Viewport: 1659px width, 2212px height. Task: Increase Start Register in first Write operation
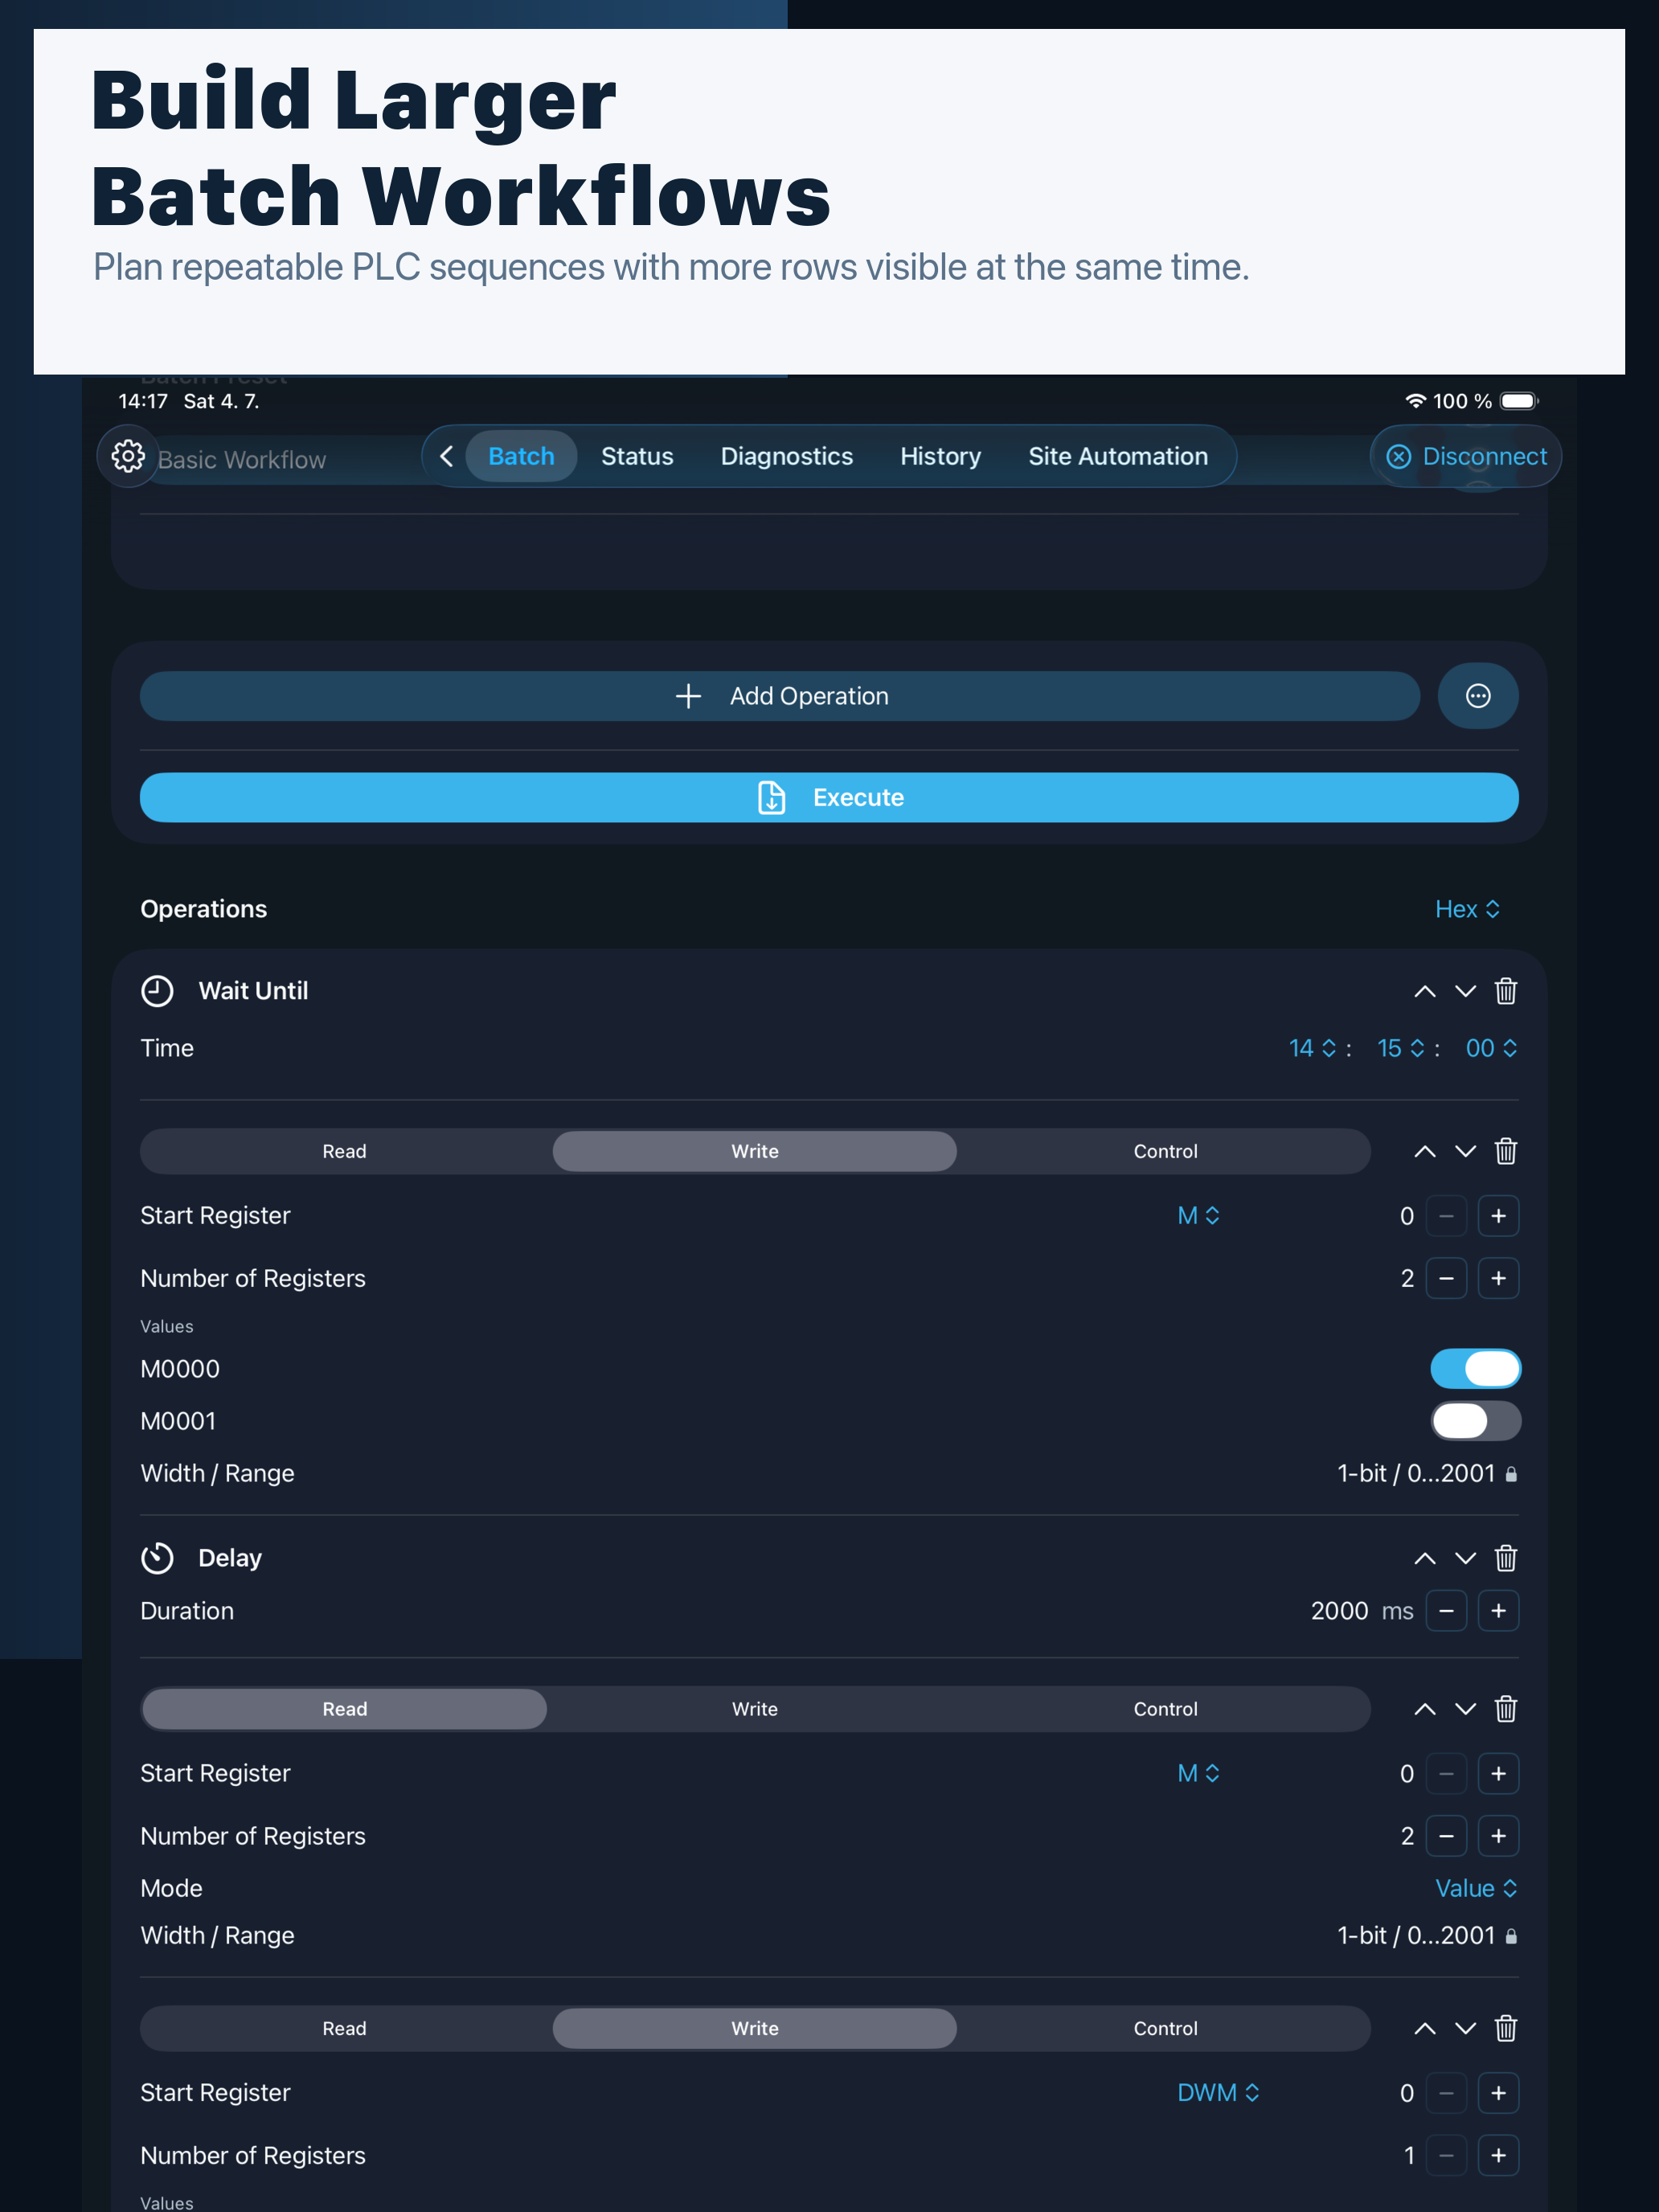[x=1498, y=1216]
